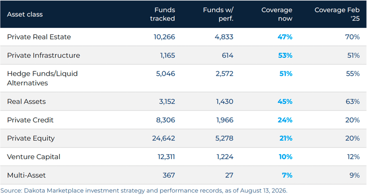Click the funds tracked value 10,266
This screenshot has width=367, height=195.
pos(164,37)
